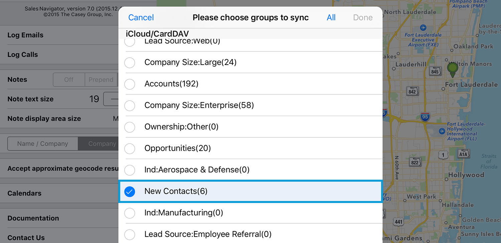Click the A1A road marker
This screenshot has height=243, width=501.
464,154
